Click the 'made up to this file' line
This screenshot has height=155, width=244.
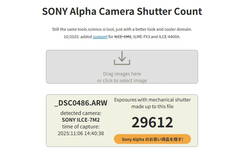(152, 106)
